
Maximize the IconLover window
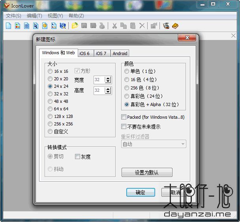213,4
